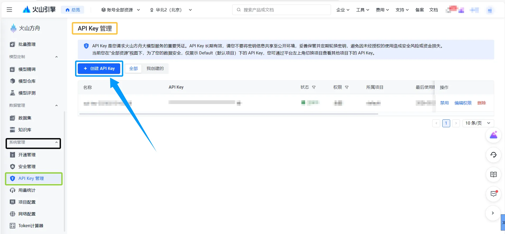Collapse the 数据管理 section
The image size is (505, 234).
56,105
